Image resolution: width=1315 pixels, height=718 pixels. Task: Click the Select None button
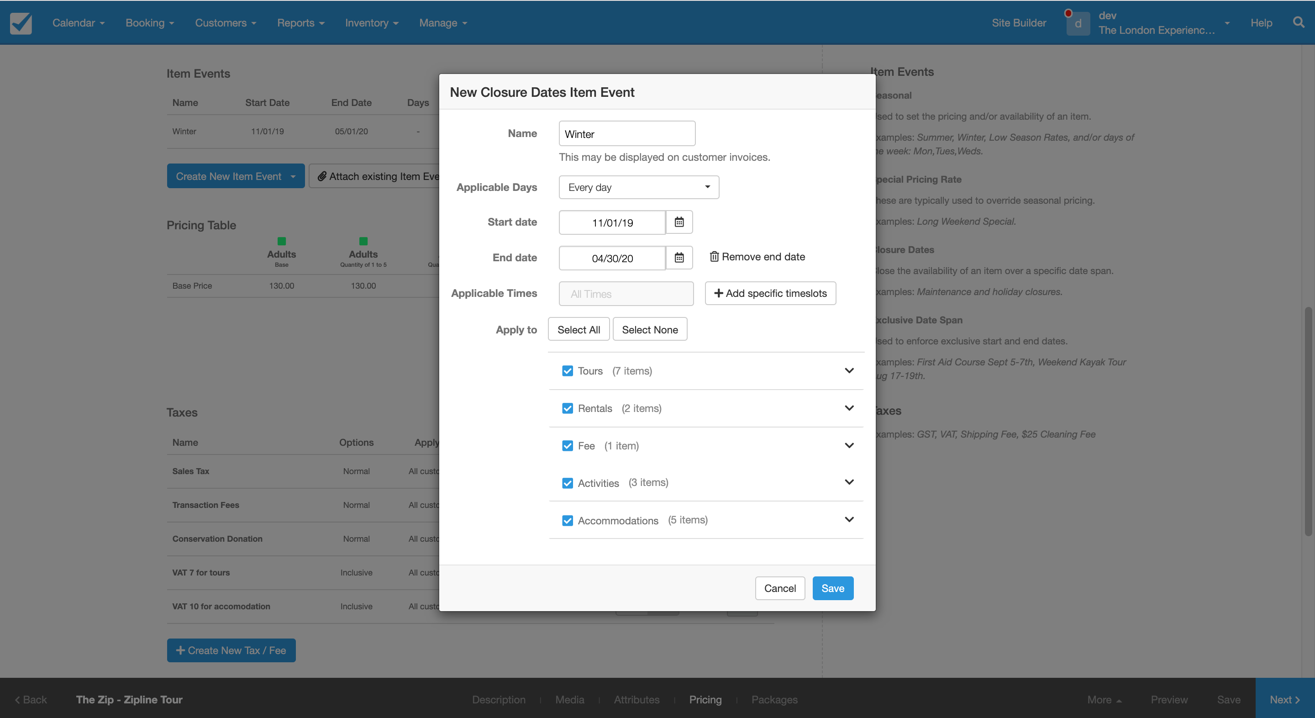[650, 328]
